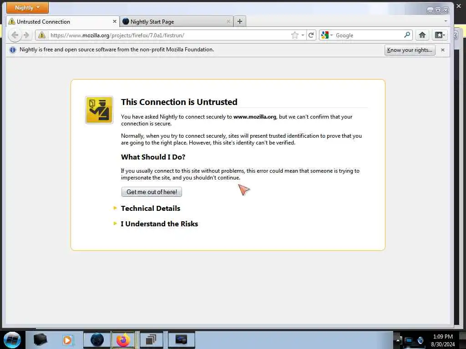Open the orange Nightly application menu
This screenshot has height=349, width=466.
tap(27, 8)
